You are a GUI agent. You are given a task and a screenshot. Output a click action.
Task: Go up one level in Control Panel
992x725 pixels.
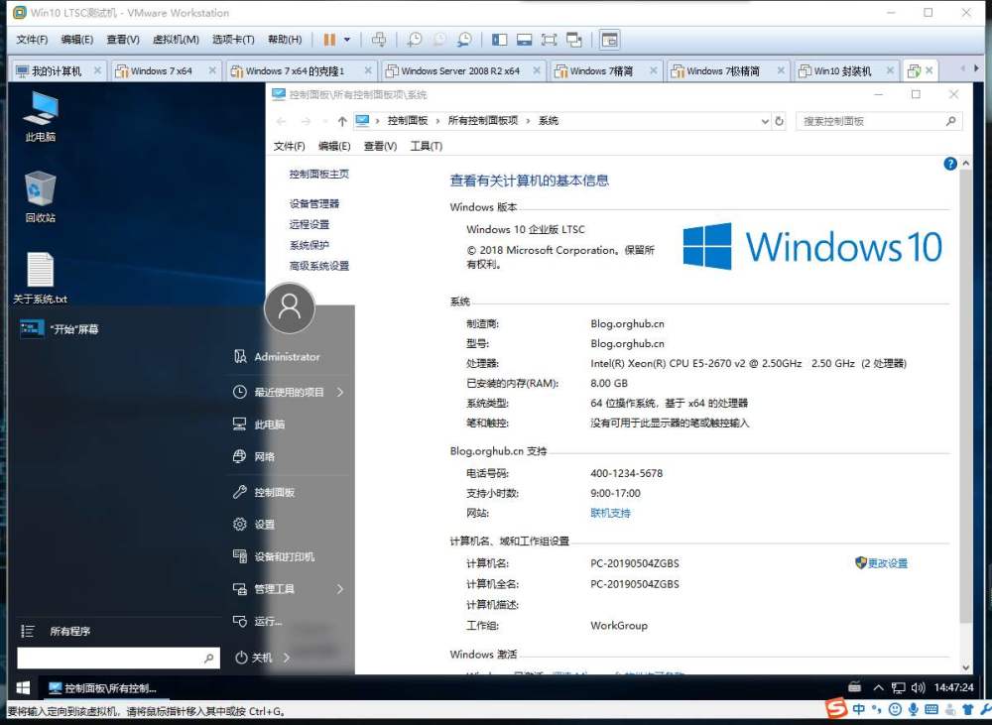[342, 121]
